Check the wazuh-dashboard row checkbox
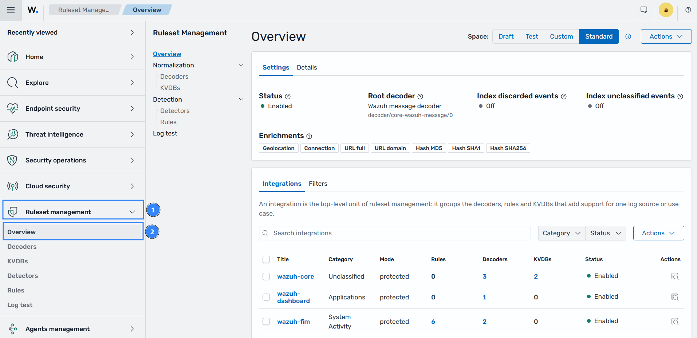 (266, 297)
